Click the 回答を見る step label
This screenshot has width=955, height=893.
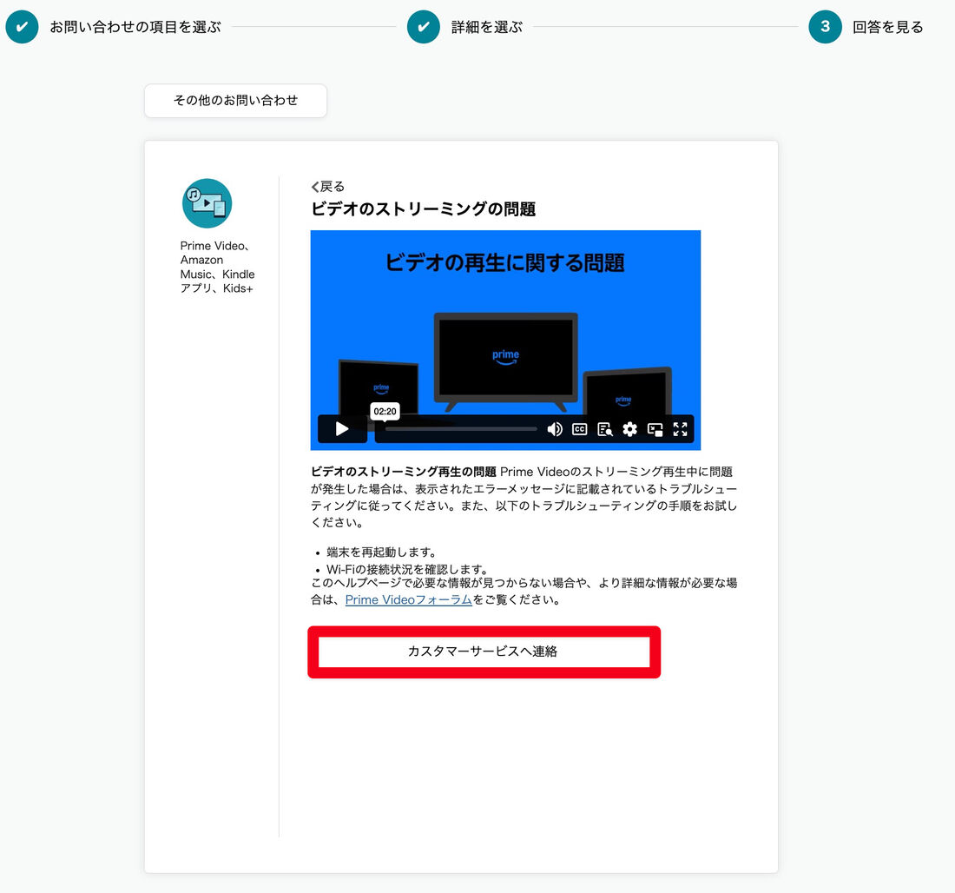[888, 27]
